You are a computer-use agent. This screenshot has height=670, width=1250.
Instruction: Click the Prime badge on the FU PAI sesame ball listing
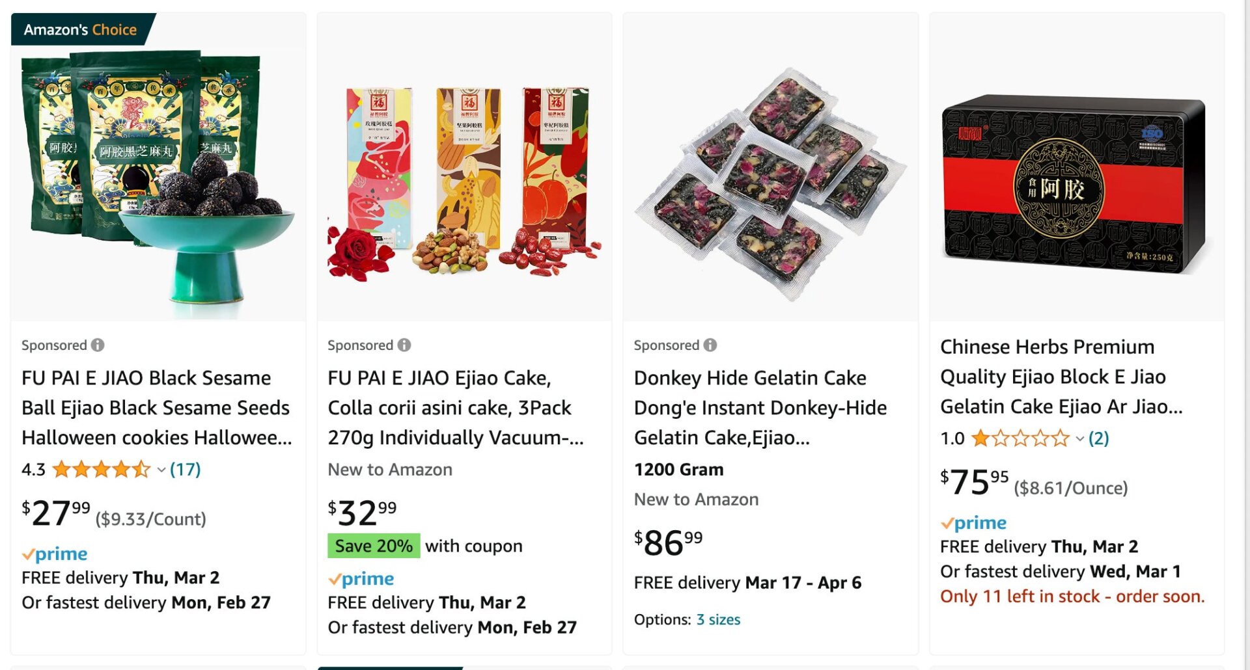click(55, 554)
